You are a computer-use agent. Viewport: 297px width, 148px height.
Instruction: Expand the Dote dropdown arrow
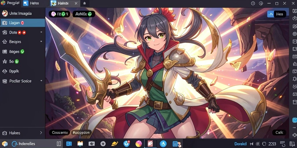[41, 32]
